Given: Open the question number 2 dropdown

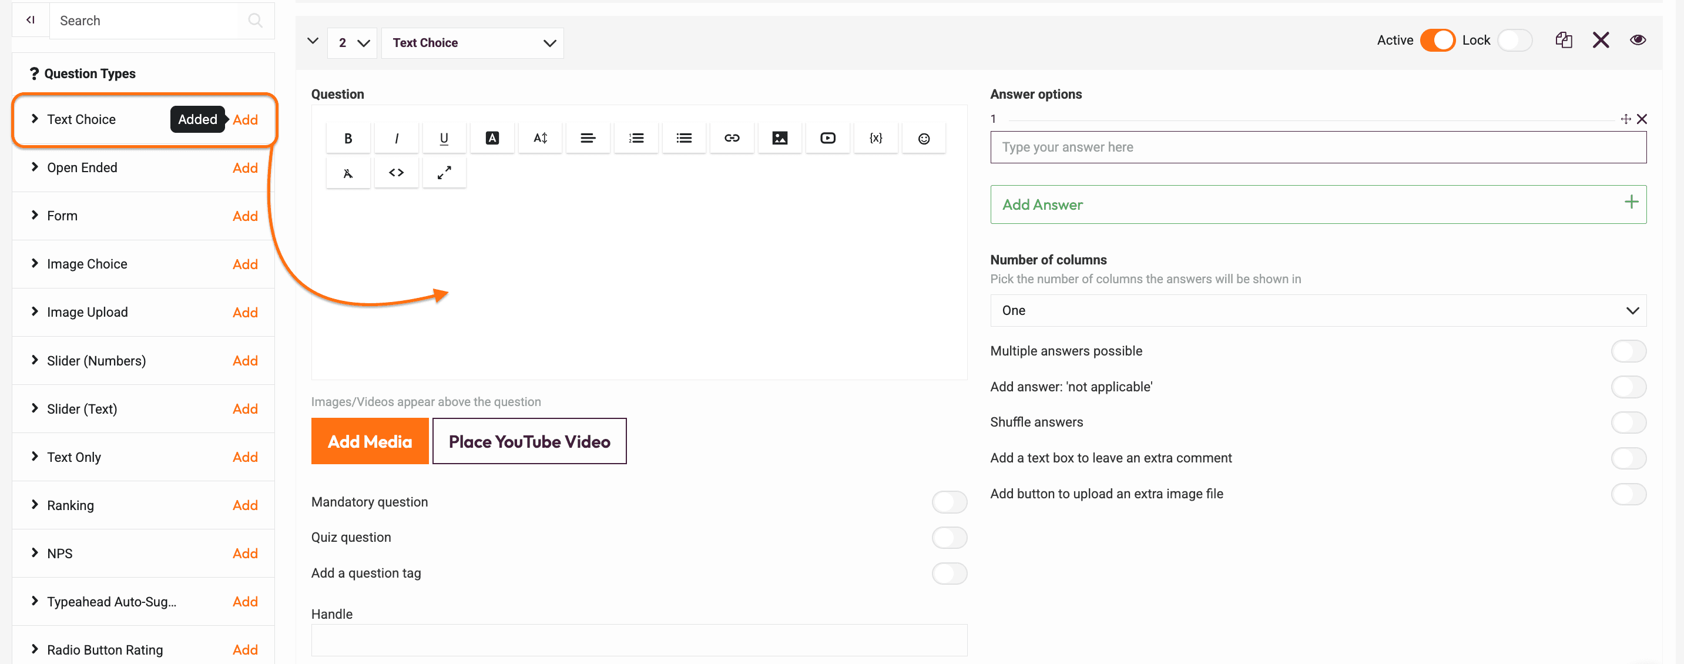Looking at the screenshot, I should [353, 43].
